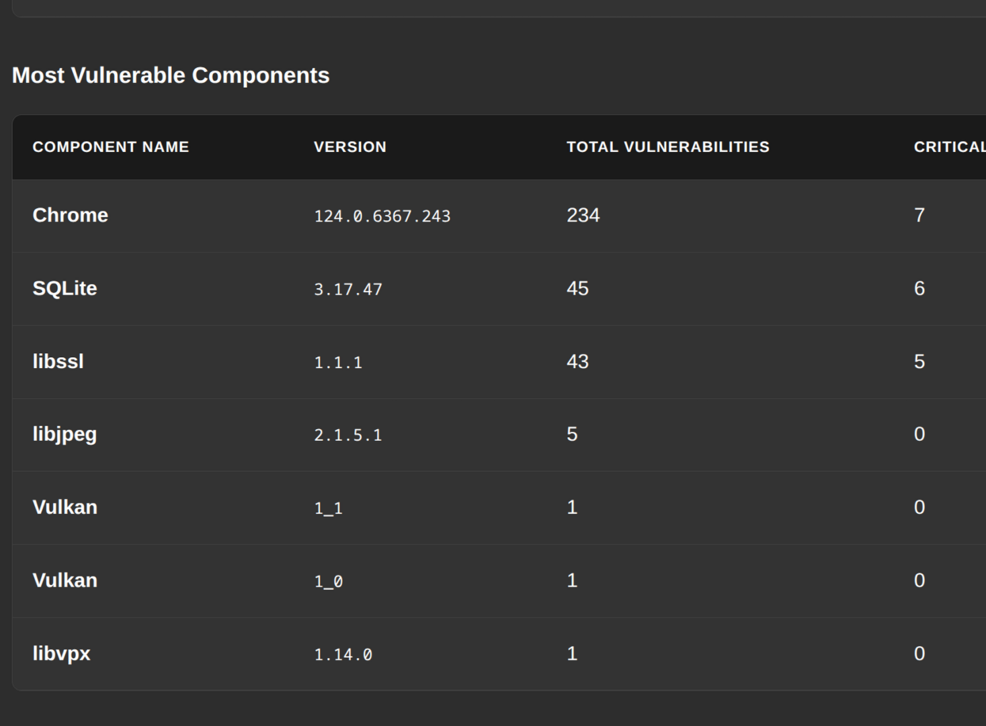Select the libvpx component row

click(x=269, y=653)
